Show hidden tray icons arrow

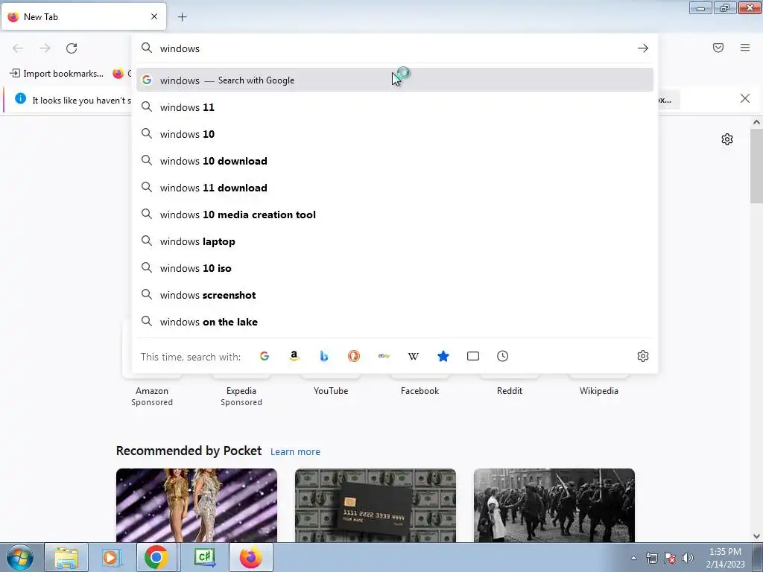point(633,558)
